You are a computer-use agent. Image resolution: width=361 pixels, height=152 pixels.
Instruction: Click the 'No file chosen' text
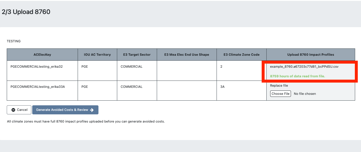pos(305,94)
